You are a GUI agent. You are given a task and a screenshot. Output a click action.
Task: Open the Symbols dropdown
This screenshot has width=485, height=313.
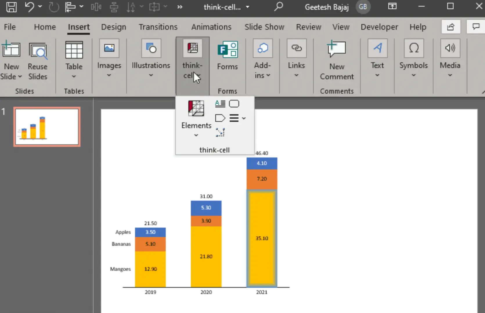tap(414, 75)
